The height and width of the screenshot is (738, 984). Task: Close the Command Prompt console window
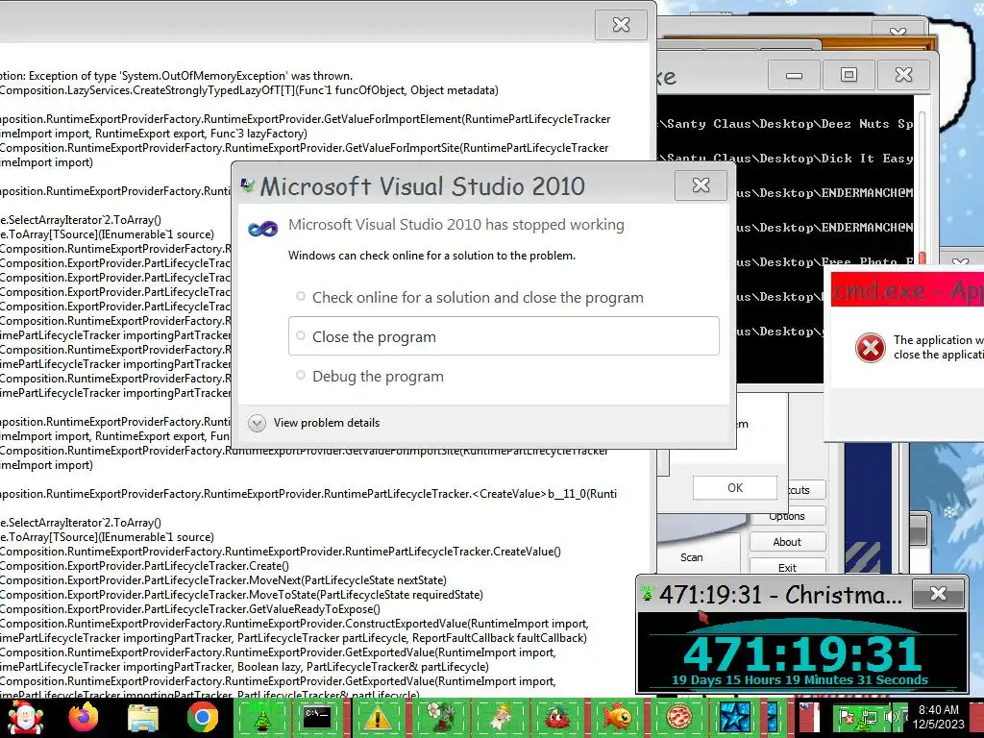(x=903, y=75)
